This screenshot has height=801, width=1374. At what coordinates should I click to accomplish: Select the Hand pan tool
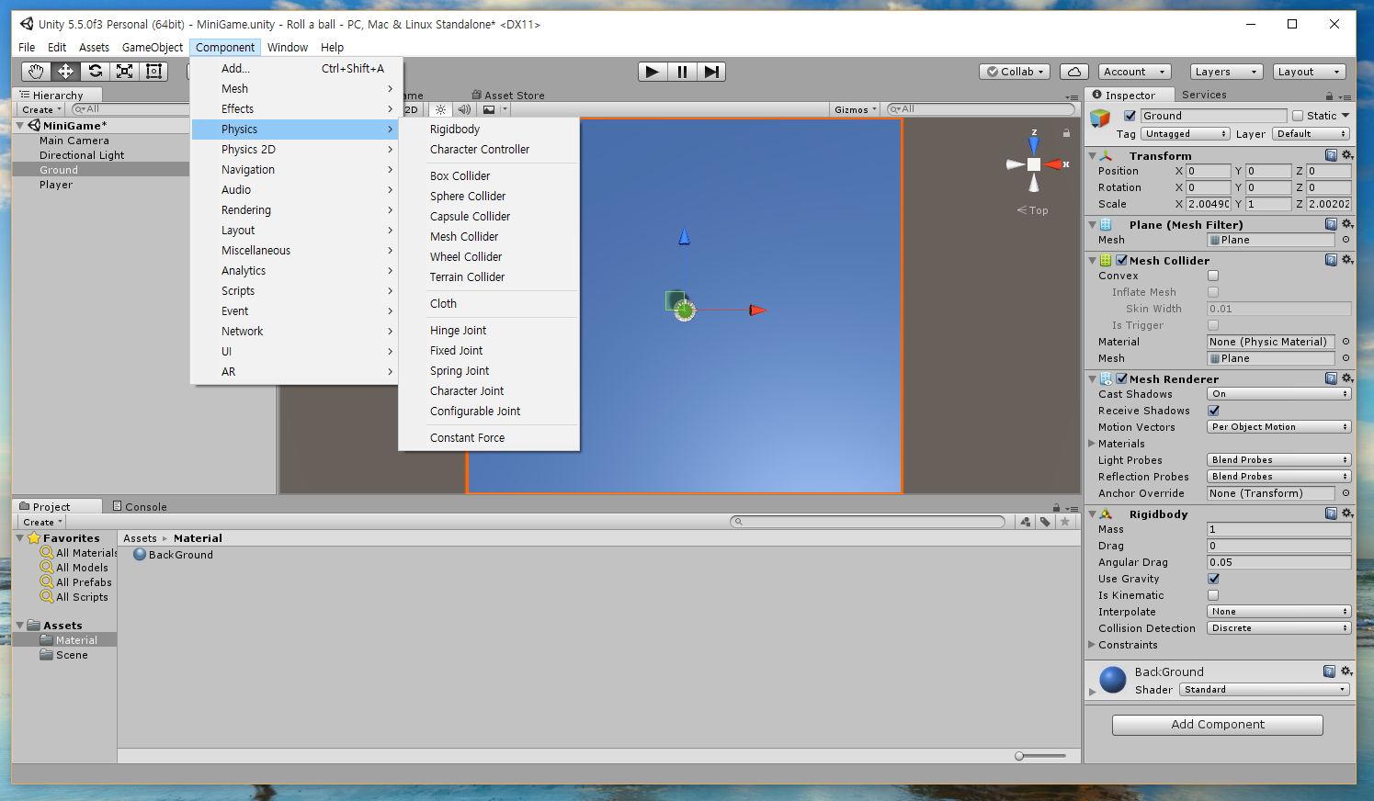pyautogui.click(x=35, y=71)
